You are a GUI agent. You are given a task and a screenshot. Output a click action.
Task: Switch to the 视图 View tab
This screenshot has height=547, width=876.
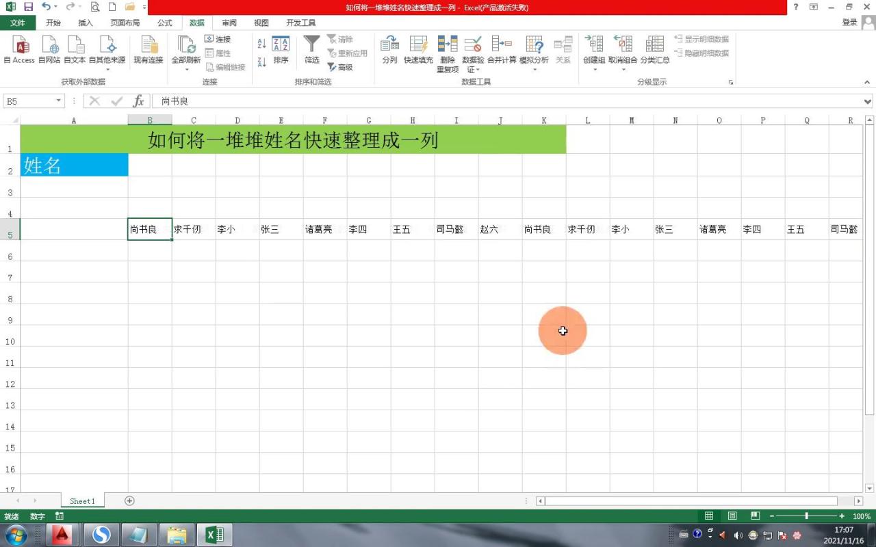(x=261, y=23)
